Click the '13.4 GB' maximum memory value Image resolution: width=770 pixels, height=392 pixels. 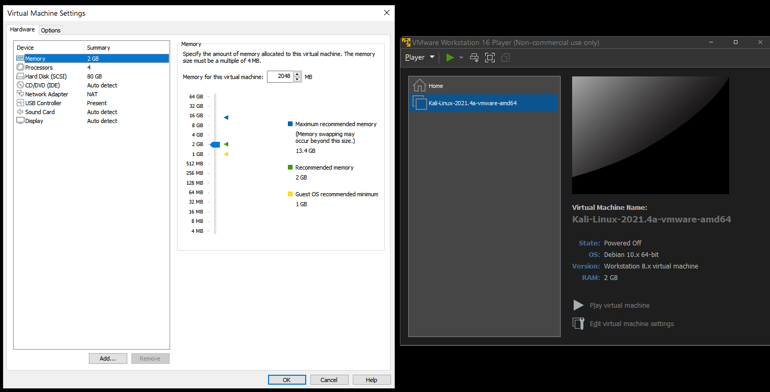tap(306, 151)
